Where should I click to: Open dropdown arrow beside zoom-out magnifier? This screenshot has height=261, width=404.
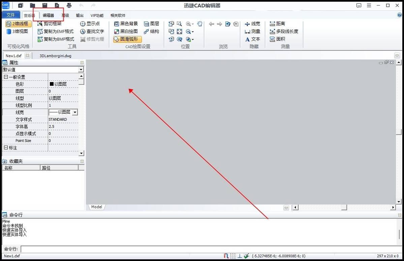click(x=193, y=32)
